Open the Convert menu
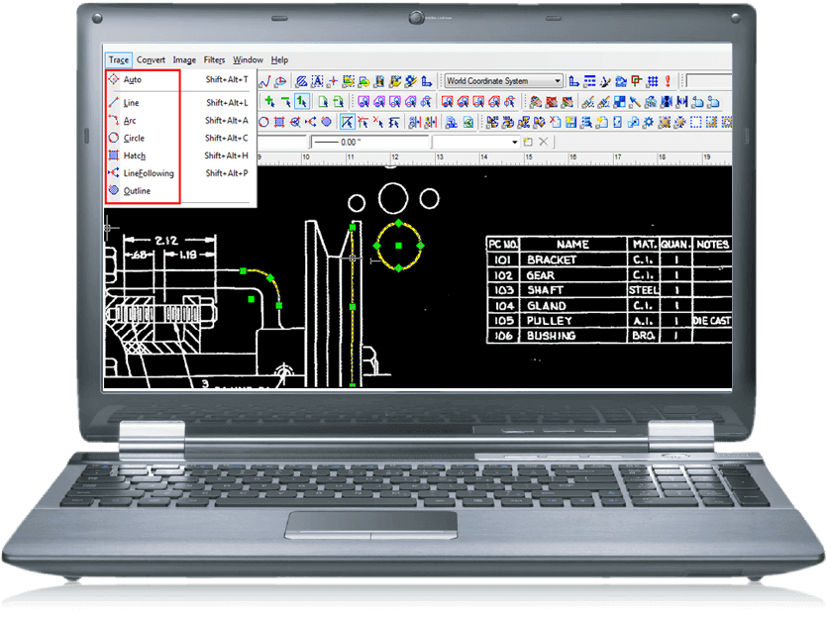Image resolution: width=827 pixels, height=617 pixels. (x=151, y=59)
